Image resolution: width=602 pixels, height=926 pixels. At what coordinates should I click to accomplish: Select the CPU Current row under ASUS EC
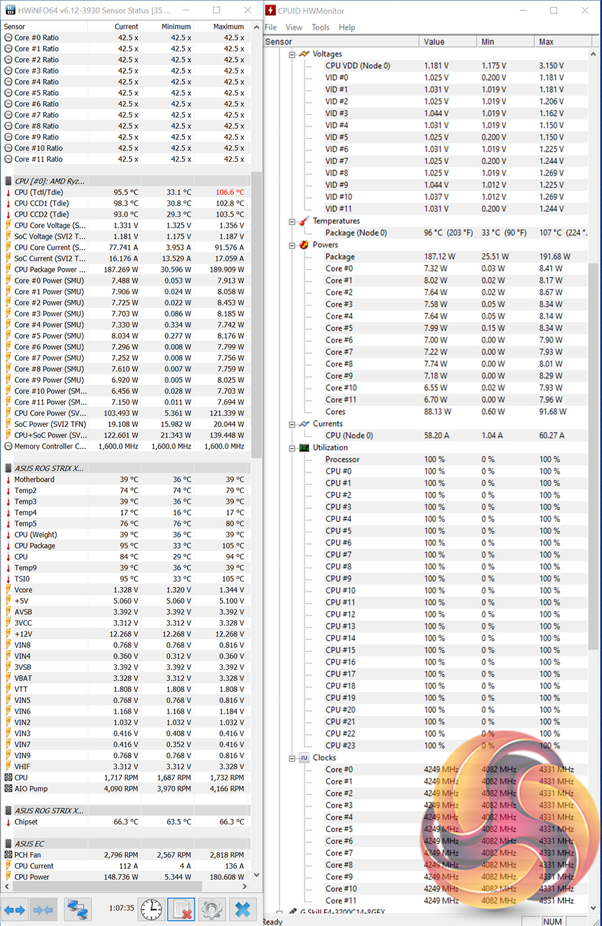[x=125, y=866]
